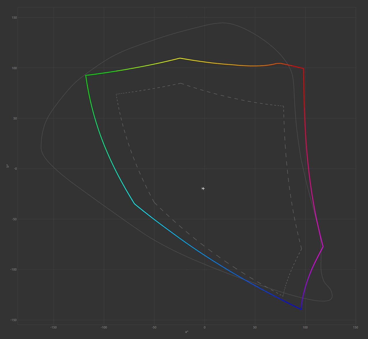Click the -150 tick label on a* axis
This screenshot has width=368, height=339.
pos(53,327)
